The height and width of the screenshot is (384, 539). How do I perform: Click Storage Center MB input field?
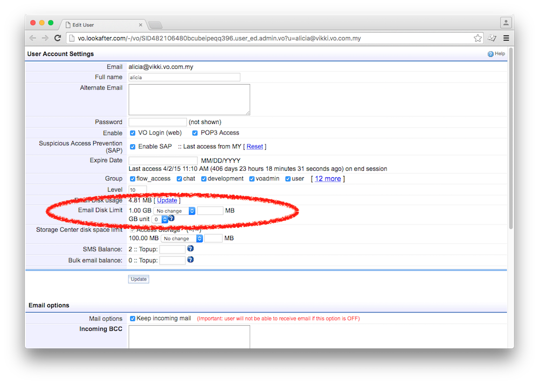tap(213, 238)
